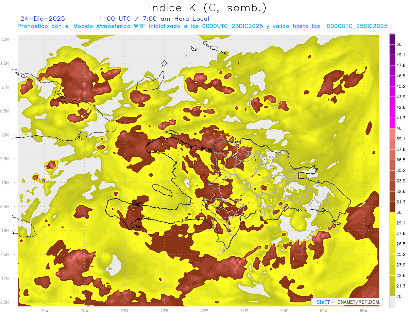Click the colorbar value '29.1'
Viewport: 408px width, 315px height.
(x=401, y=223)
